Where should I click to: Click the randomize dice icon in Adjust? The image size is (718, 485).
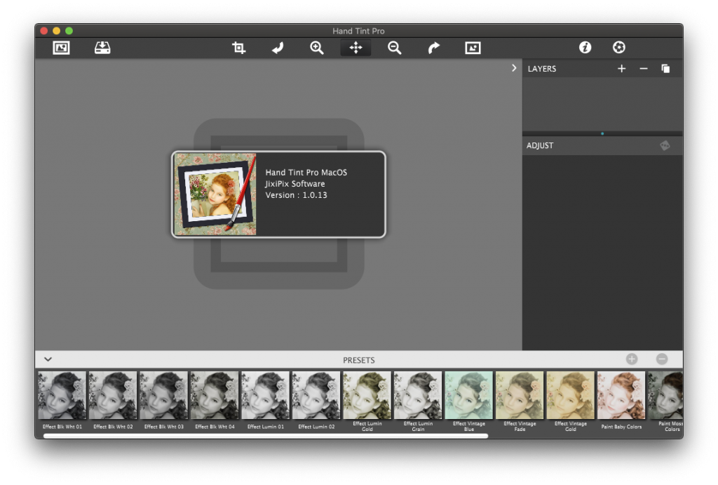point(665,146)
